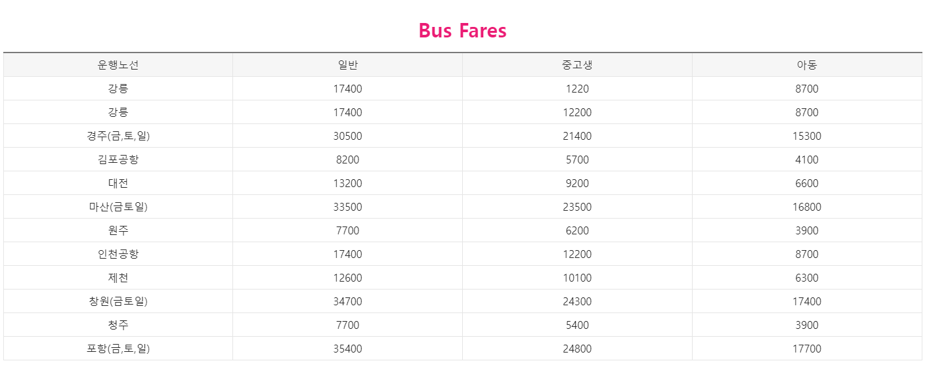
Task: Click the 30500 general fare value
Action: point(348,136)
